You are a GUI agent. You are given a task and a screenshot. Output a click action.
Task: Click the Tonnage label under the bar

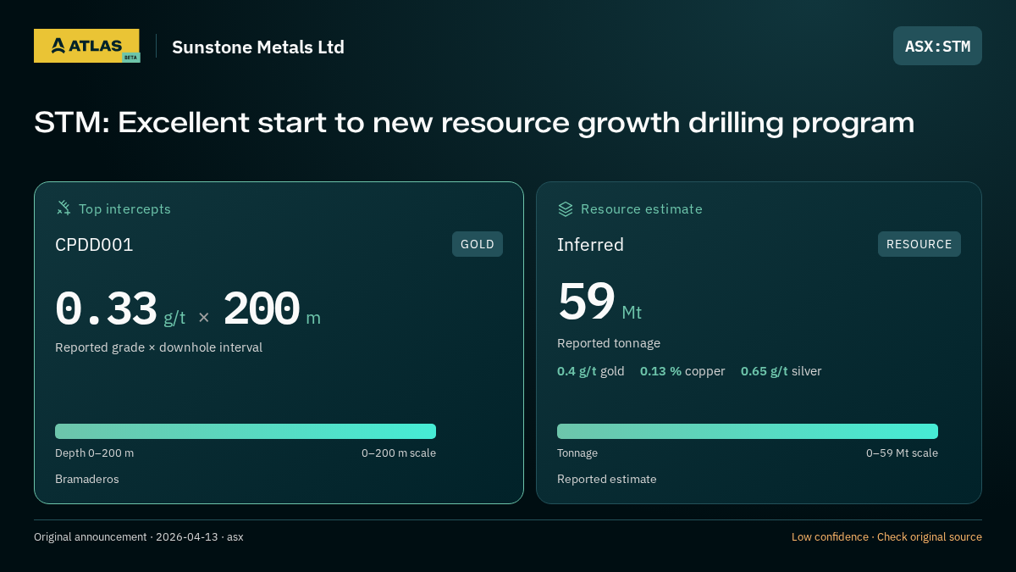(577, 453)
